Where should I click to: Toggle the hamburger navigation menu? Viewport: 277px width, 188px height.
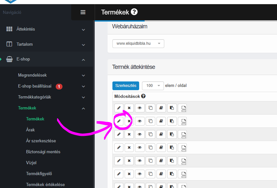click(x=83, y=12)
